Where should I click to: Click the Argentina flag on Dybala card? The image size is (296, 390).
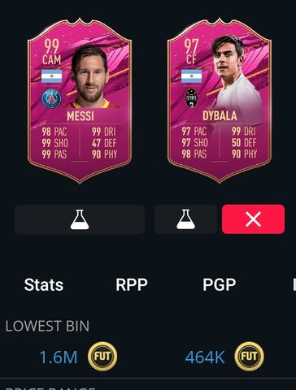tap(191, 76)
